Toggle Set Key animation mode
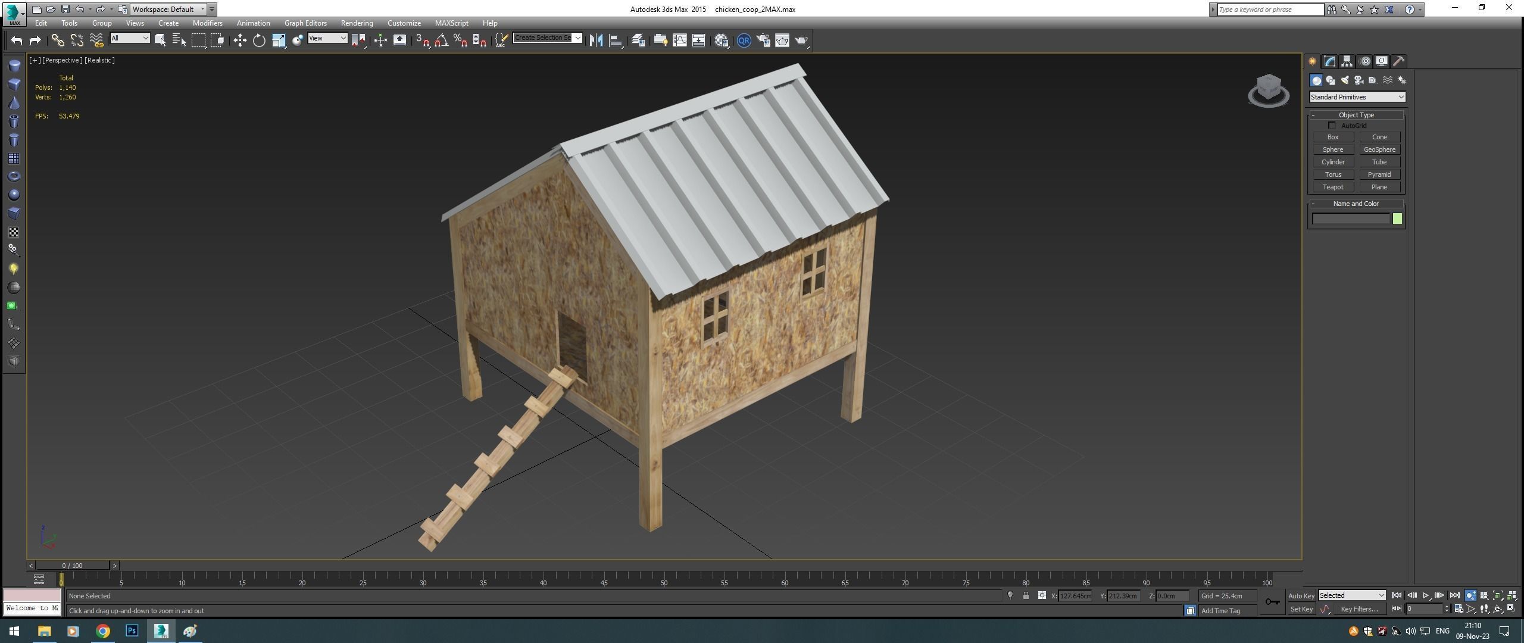Viewport: 1524px width, 643px height. [x=1301, y=609]
